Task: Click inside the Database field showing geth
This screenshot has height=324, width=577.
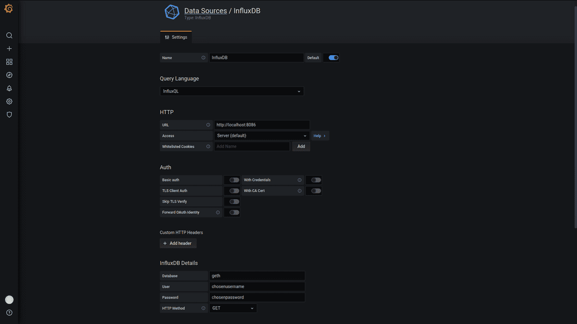Action: [x=257, y=276]
